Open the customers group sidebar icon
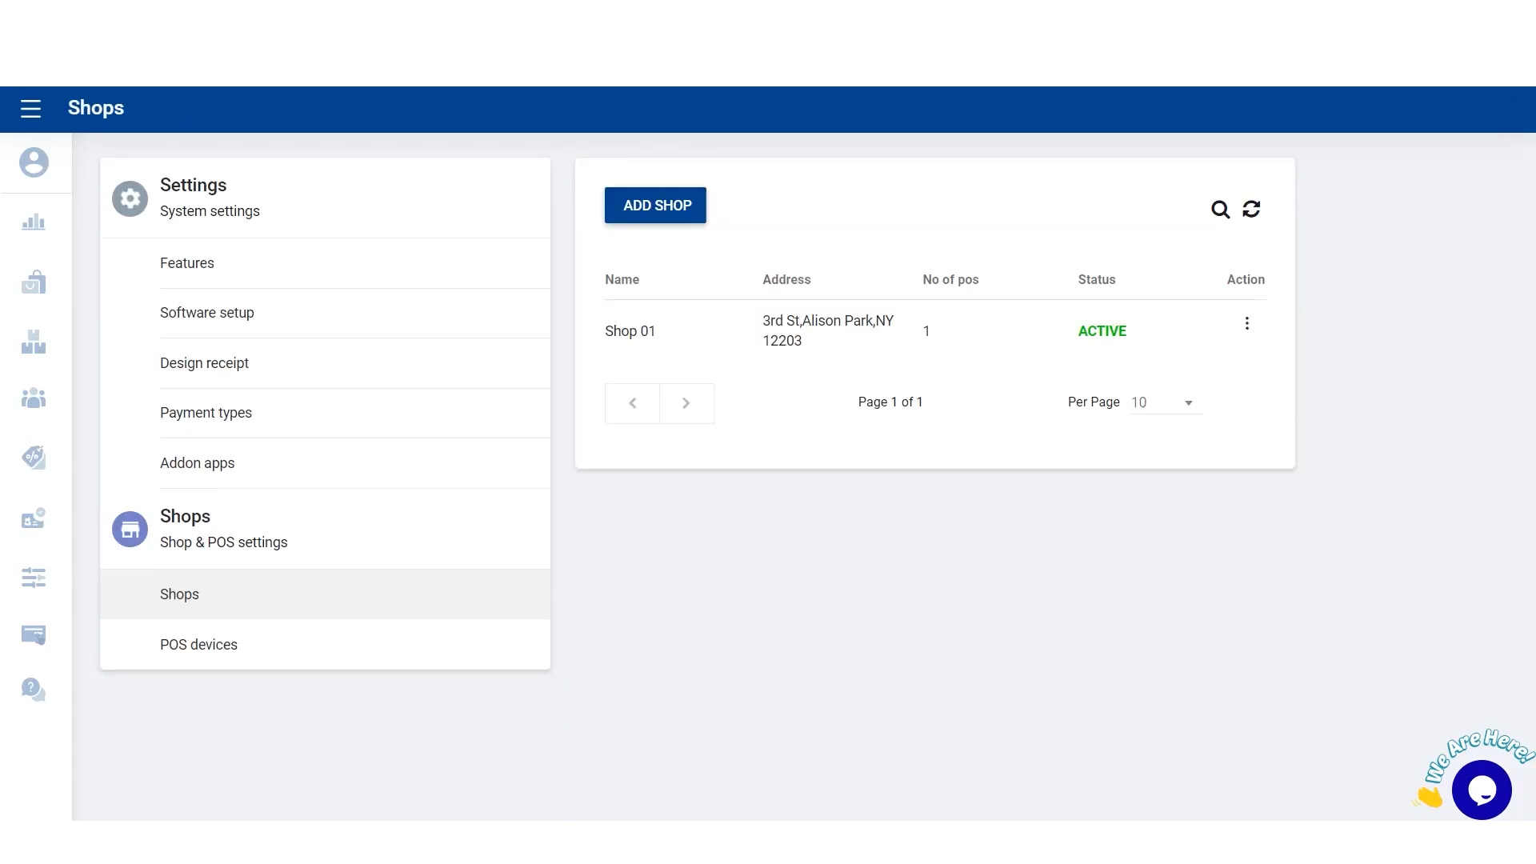The height and width of the screenshot is (864, 1536). coord(34,398)
